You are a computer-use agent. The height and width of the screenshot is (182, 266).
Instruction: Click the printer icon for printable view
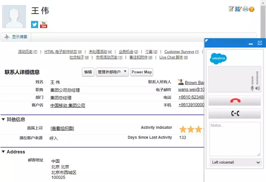(245, 9)
